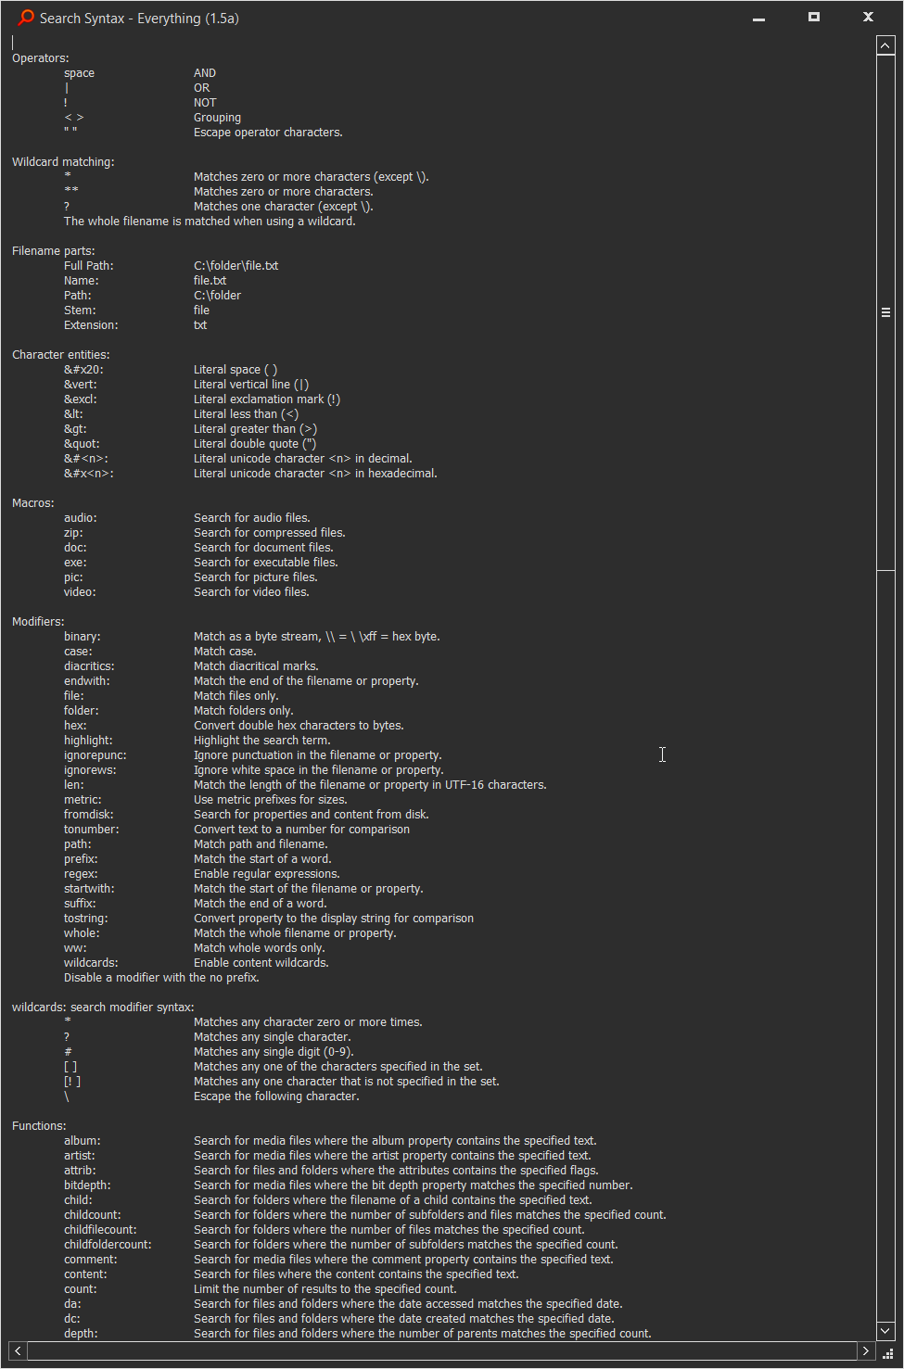The image size is (904, 1369).
Task: Click the Everything magnifier icon in title bar
Action: [x=26, y=18]
